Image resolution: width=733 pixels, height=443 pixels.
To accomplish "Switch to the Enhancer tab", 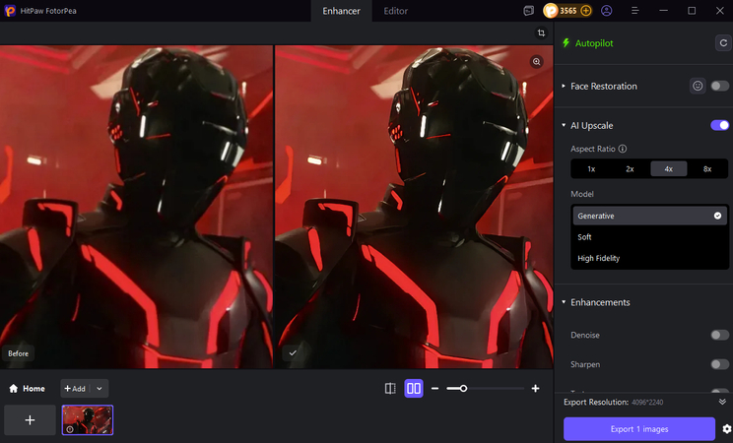I will click(341, 11).
